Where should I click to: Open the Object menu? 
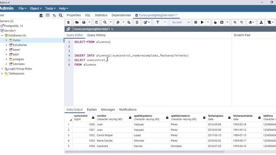[x=35, y=8]
